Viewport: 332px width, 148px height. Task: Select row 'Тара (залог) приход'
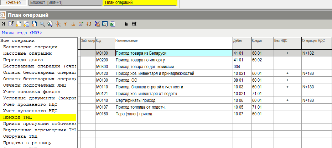[205, 114]
